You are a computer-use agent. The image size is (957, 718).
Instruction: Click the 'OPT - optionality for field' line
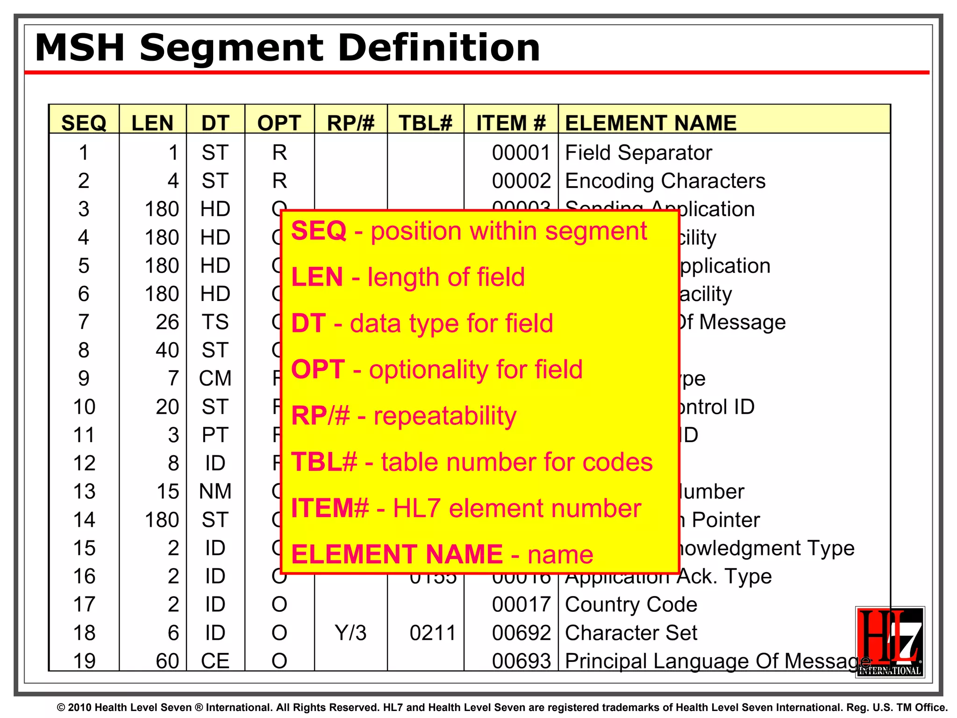coord(436,370)
